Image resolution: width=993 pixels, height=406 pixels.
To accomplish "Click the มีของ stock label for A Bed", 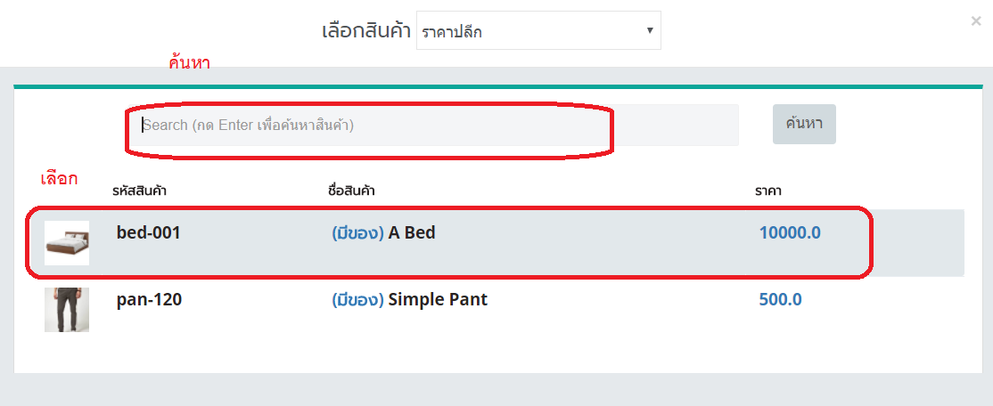I will point(357,233).
